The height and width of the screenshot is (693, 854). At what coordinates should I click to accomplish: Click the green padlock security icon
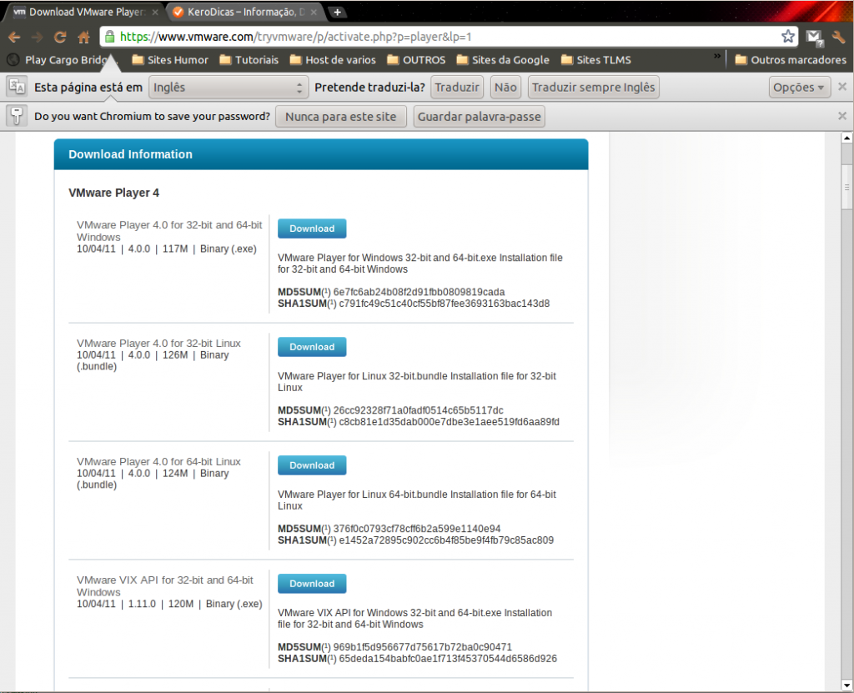tap(109, 37)
